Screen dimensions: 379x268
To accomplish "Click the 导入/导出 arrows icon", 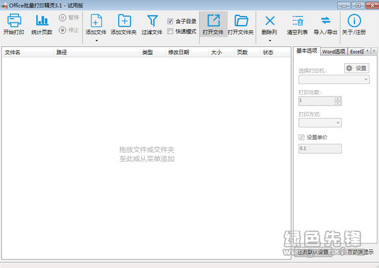I will [326, 20].
